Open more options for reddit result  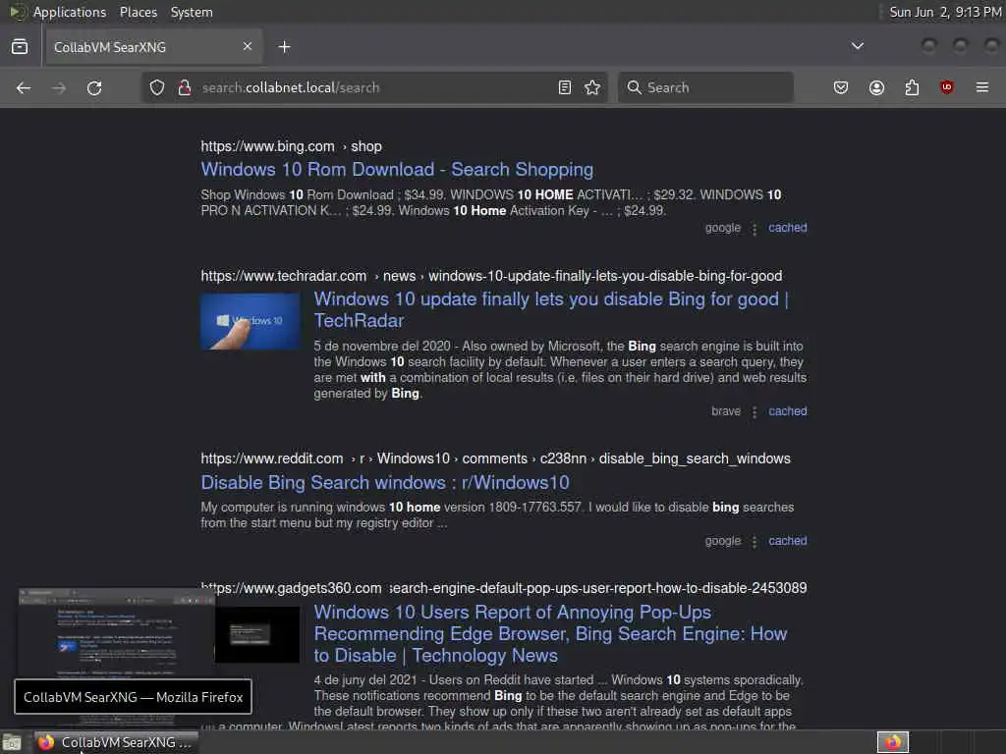pyautogui.click(x=754, y=542)
